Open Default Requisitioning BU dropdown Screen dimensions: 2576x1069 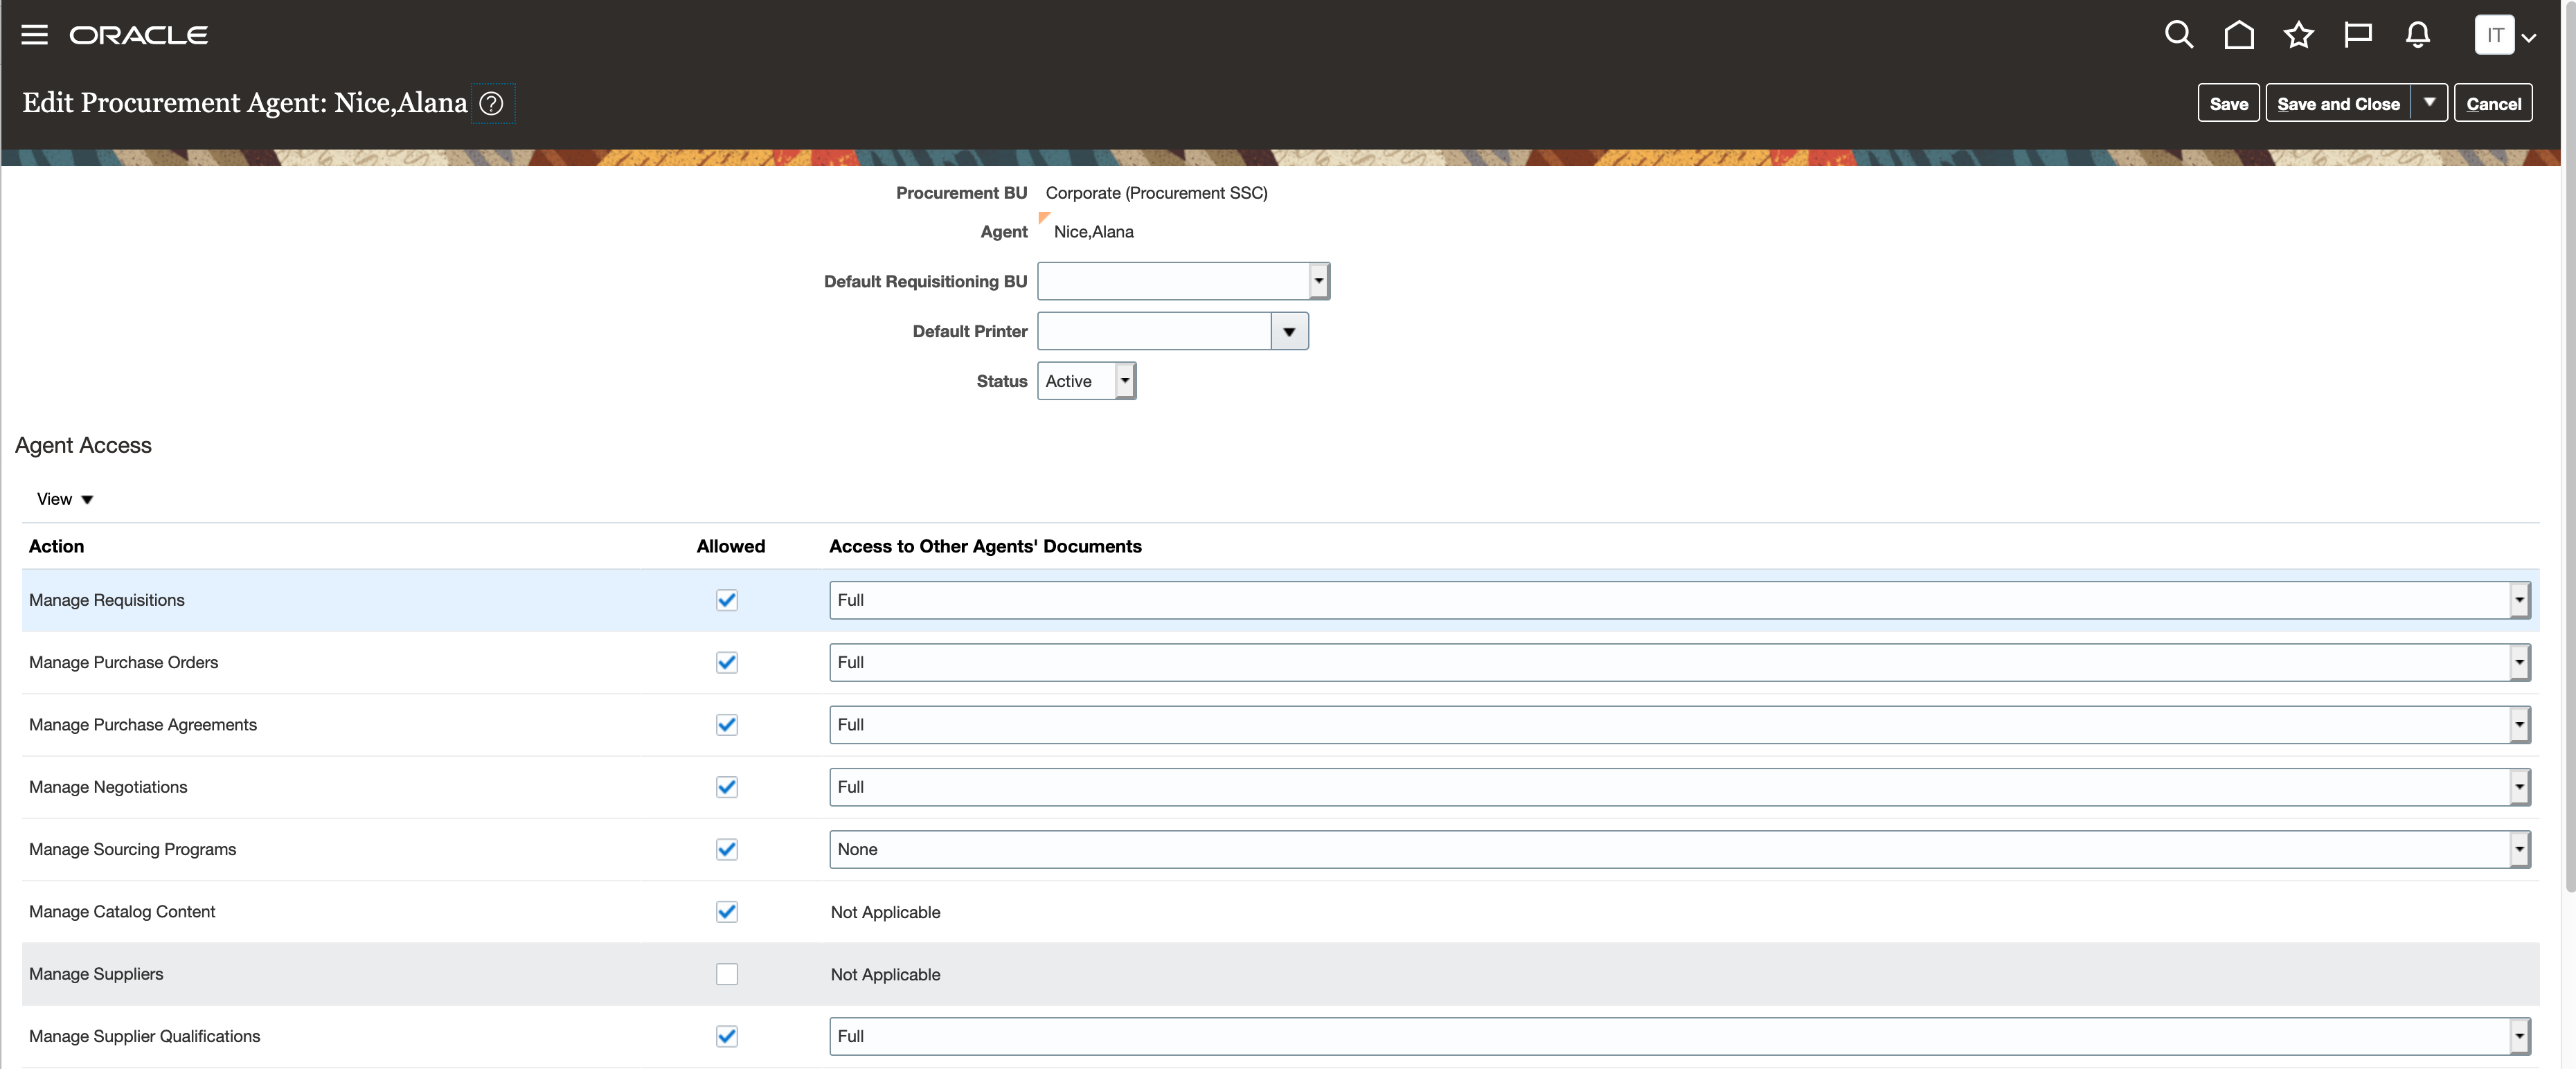1318,281
